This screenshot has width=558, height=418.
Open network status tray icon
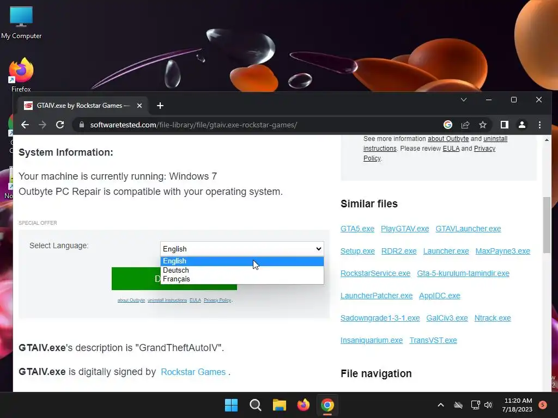(x=475, y=405)
